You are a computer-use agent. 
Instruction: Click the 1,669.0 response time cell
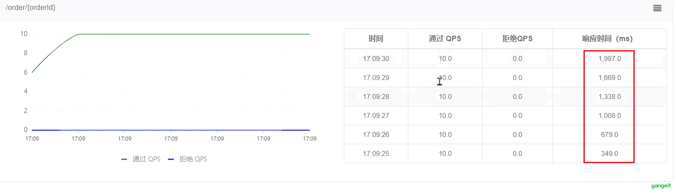coord(609,78)
